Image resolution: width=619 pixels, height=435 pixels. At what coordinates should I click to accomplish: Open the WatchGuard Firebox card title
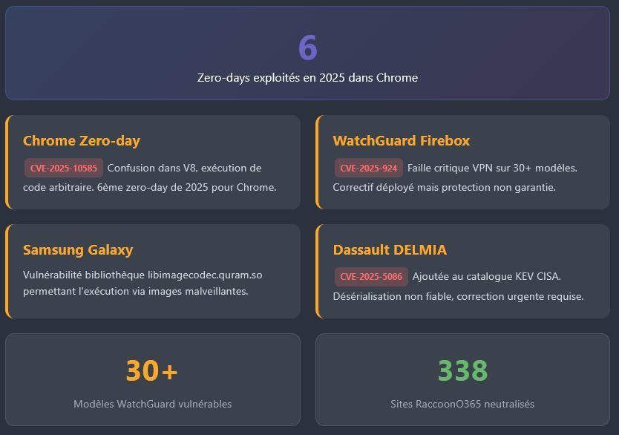(x=402, y=141)
